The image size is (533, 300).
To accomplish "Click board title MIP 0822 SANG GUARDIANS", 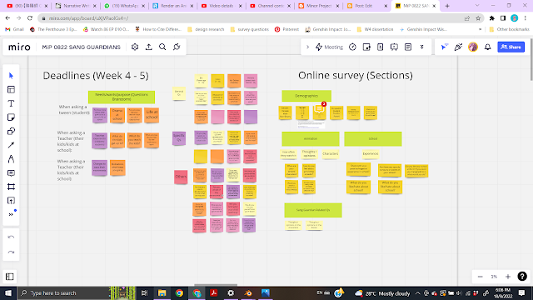I will pos(82,47).
